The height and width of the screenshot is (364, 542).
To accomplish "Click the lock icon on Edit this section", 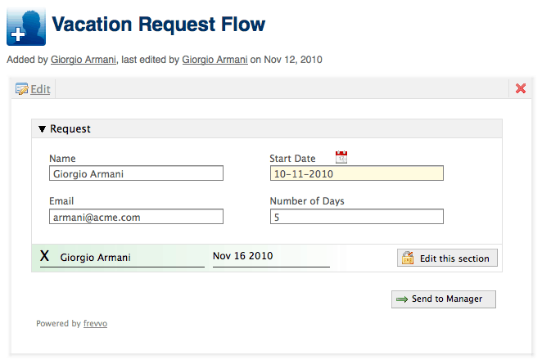I will (408, 258).
